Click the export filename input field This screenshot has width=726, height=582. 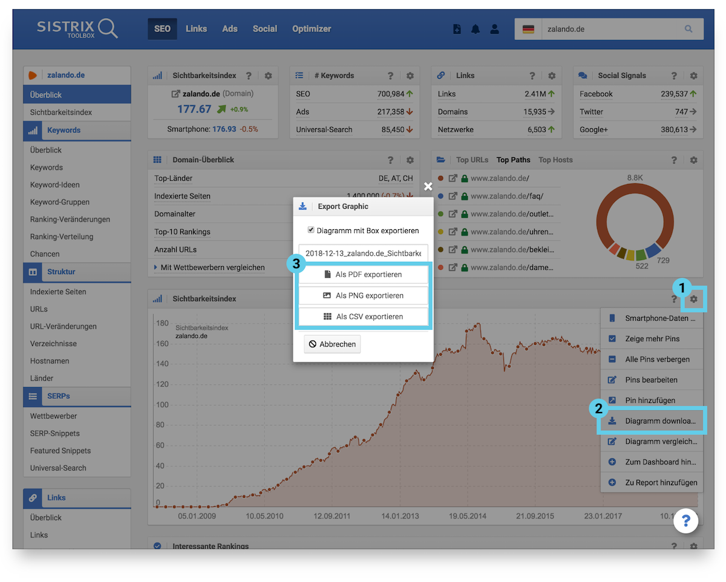coord(363,253)
